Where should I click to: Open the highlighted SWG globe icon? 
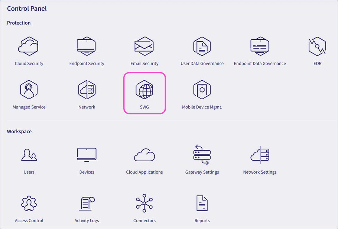coord(144,90)
